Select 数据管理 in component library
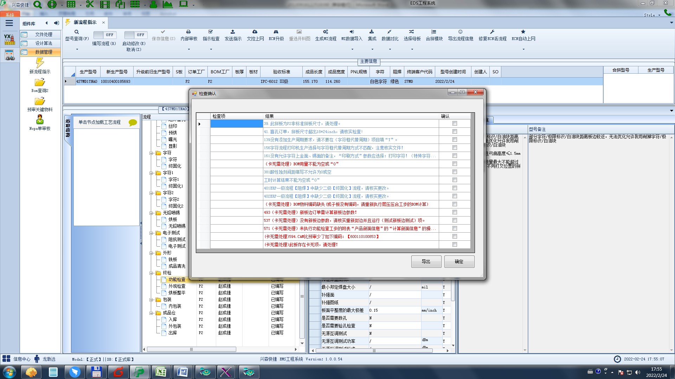The width and height of the screenshot is (675, 379). pyautogui.click(x=43, y=52)
